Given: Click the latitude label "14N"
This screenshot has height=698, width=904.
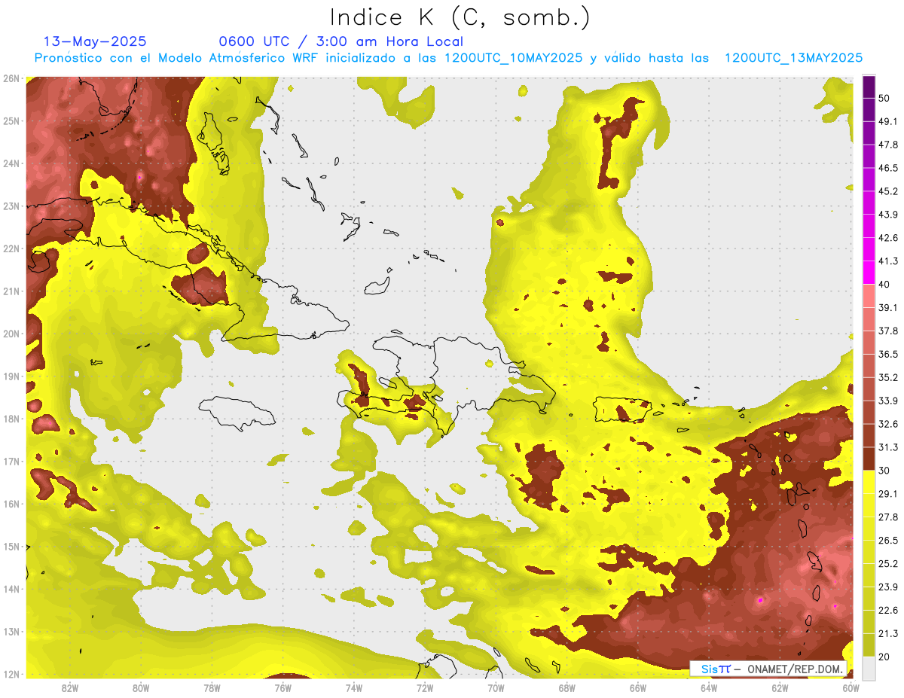Looking at the screenshot, I should [11, 589].
